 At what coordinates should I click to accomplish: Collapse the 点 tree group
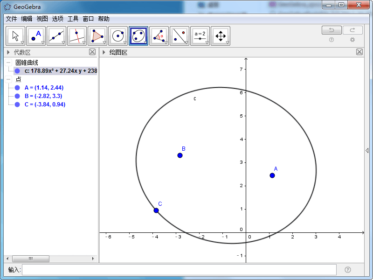[9, 79]
